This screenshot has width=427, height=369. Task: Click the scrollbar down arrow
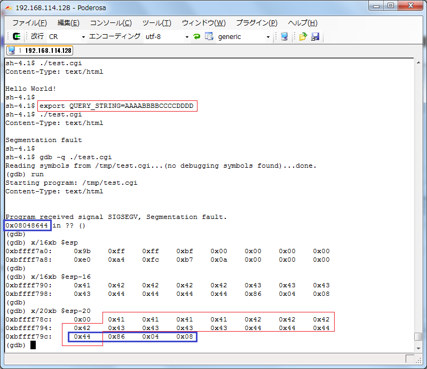coord(418,348)
